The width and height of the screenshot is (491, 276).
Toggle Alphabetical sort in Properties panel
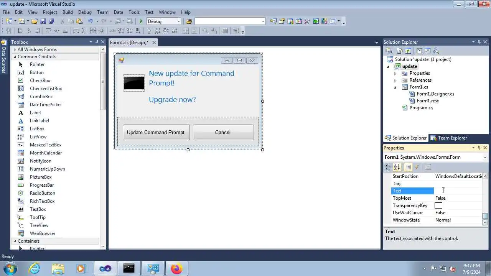pos(397,167)
